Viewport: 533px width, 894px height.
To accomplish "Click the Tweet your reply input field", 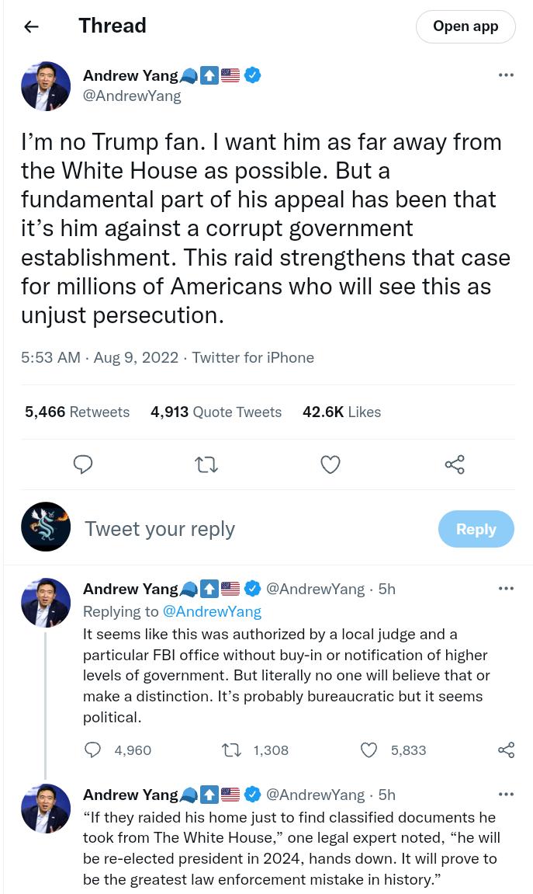I will click(x=160, y=528).
